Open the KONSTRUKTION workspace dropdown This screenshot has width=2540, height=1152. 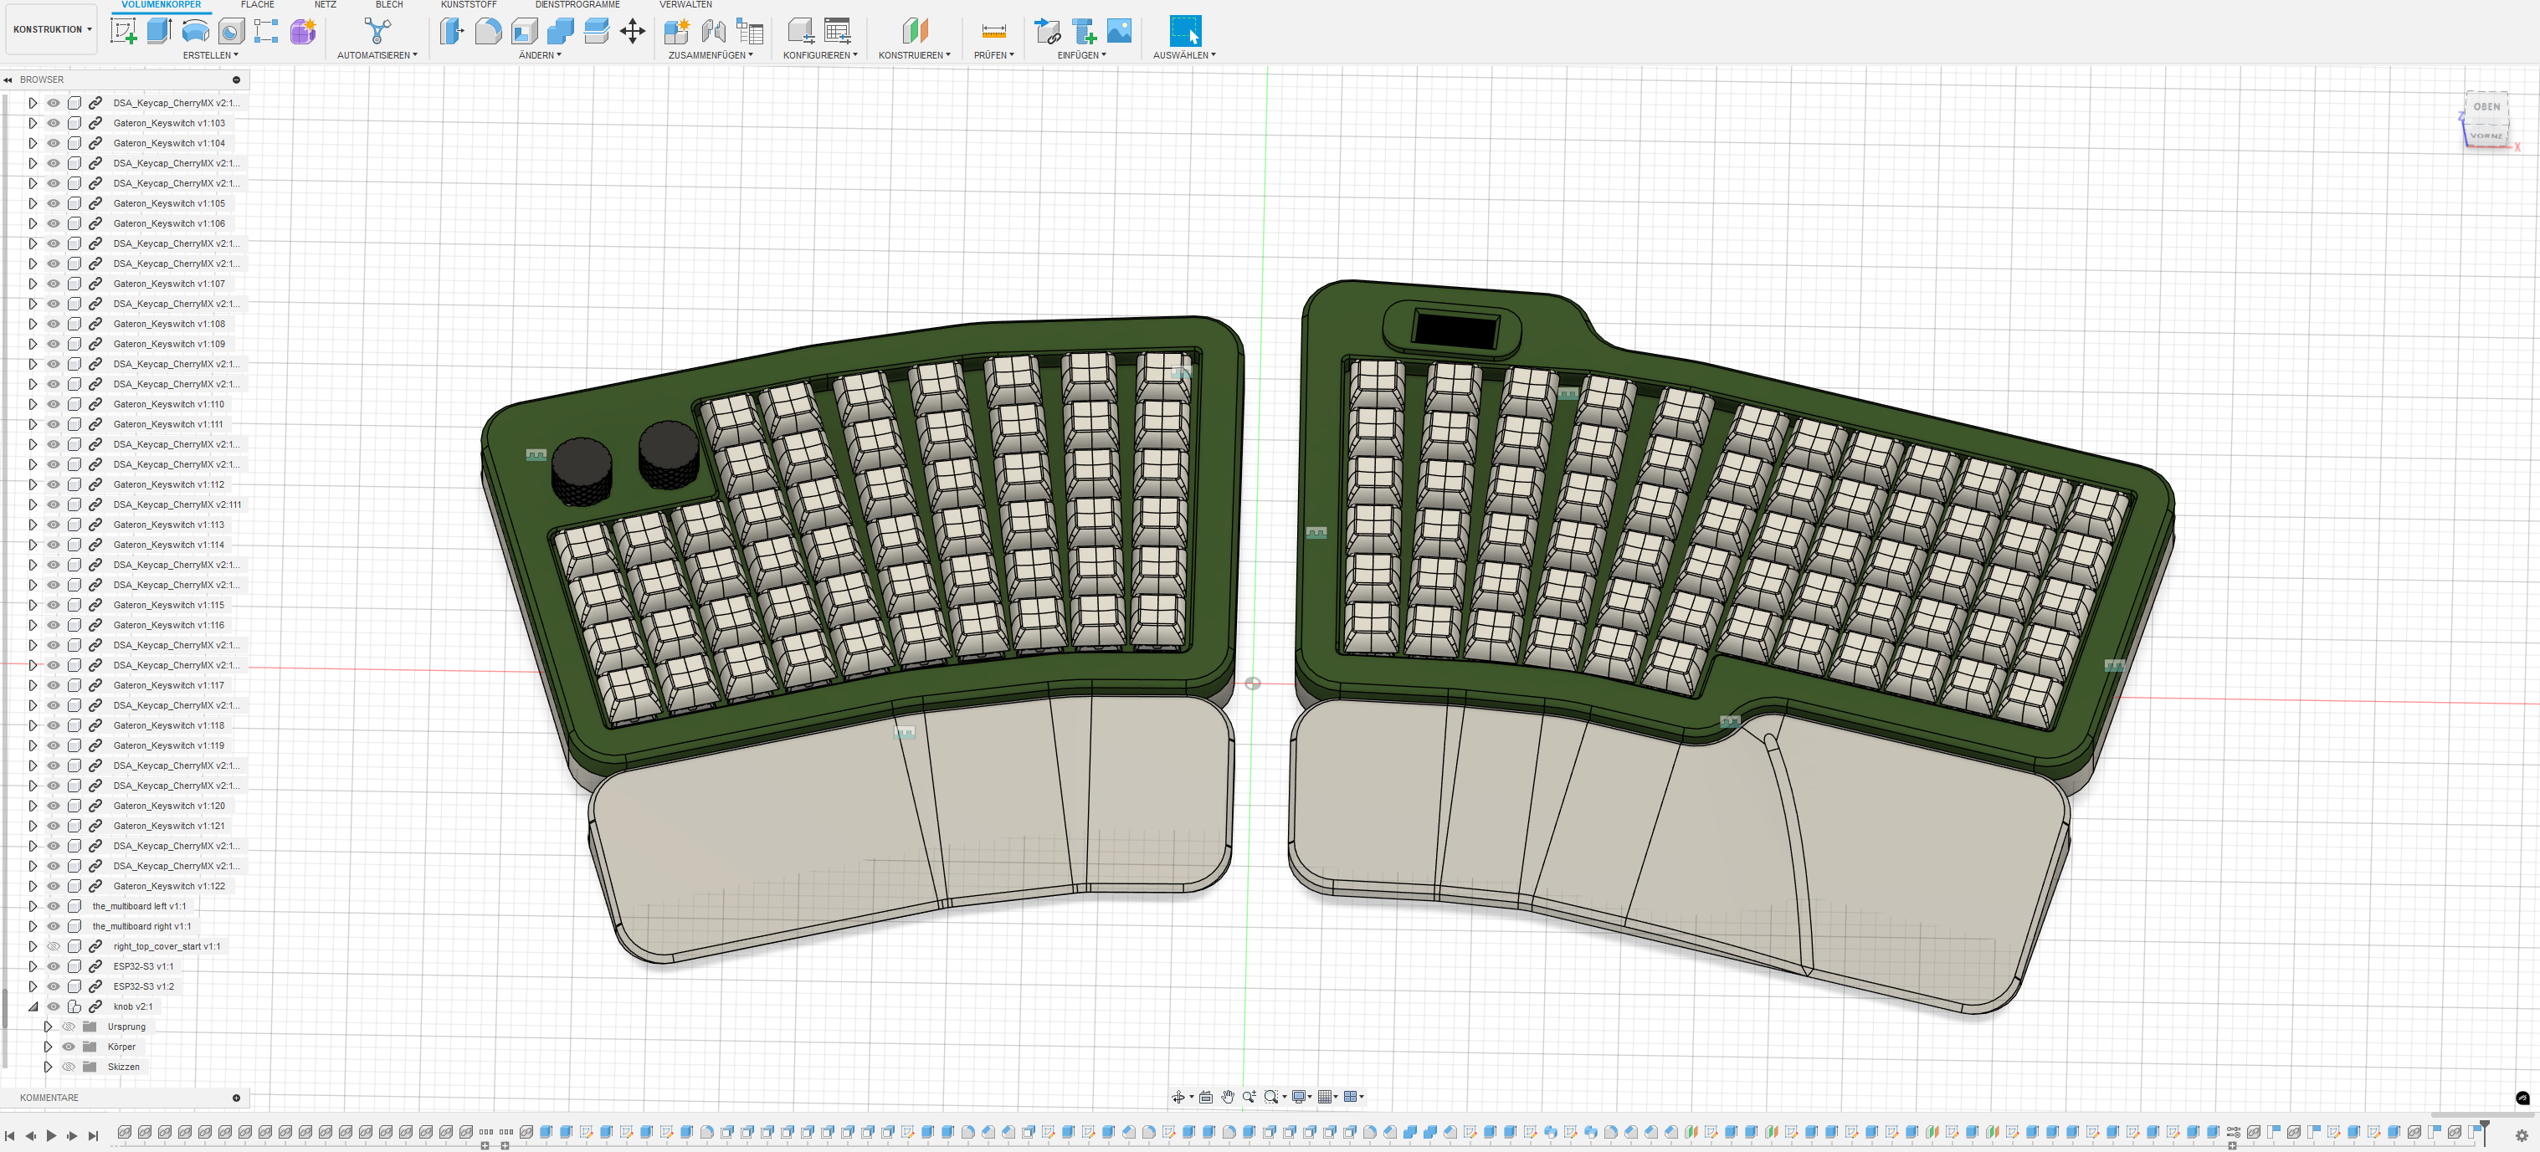(52, 29)
